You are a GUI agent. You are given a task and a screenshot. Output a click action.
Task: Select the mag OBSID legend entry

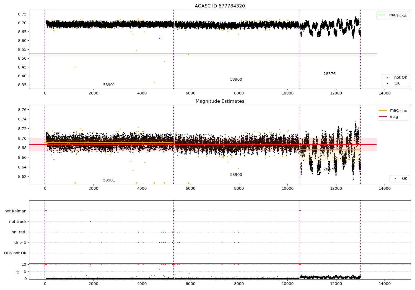click(x=393, y=110)
